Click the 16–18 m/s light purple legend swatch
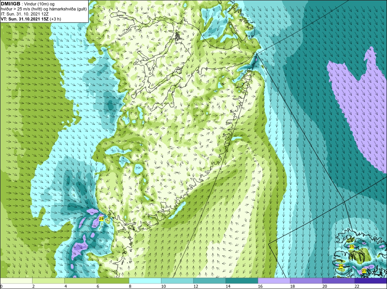The image size is (387, 289). pyautogui.click(x=274, y=280)
